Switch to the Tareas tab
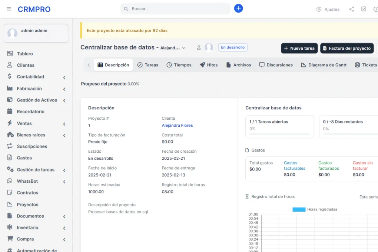This screenshot has height=252, width=378. tap(148, 65)
